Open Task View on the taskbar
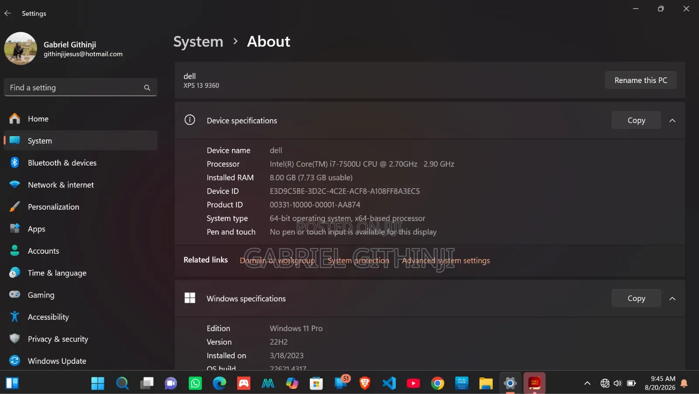The height and width of the screenshot is (394, 699). (x=147, y=384)
